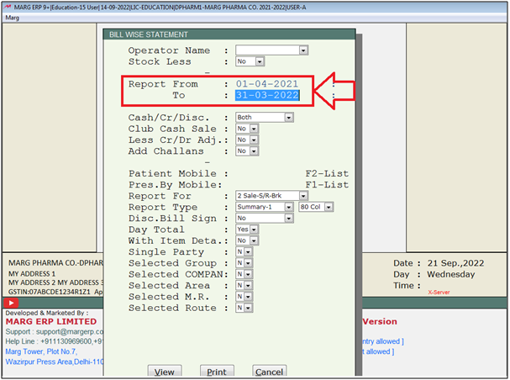This screenshot has height=380, width=510.
Task: Click the View button
Action: pyautogui.click(x=165, y=372)
